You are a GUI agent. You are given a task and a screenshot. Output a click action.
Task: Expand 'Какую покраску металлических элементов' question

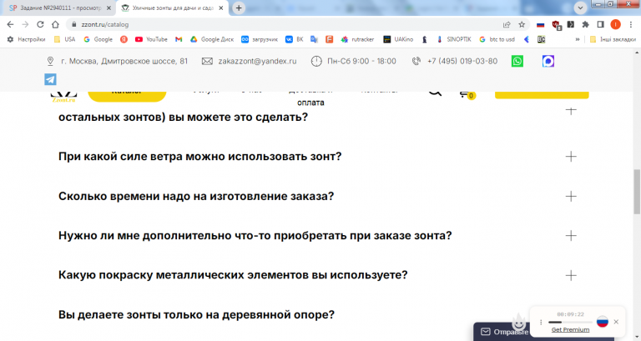tap(571, 275)
